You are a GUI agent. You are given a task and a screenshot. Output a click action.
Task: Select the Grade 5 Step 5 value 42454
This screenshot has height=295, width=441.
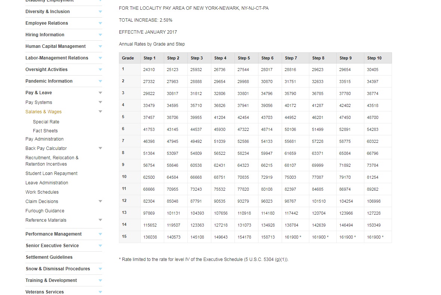(x=243, y=117)
